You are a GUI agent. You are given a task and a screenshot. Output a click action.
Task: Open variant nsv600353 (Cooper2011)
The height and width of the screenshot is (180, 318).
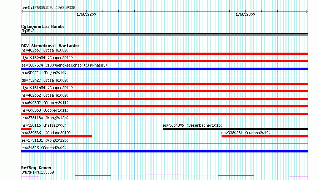(45, 110)
